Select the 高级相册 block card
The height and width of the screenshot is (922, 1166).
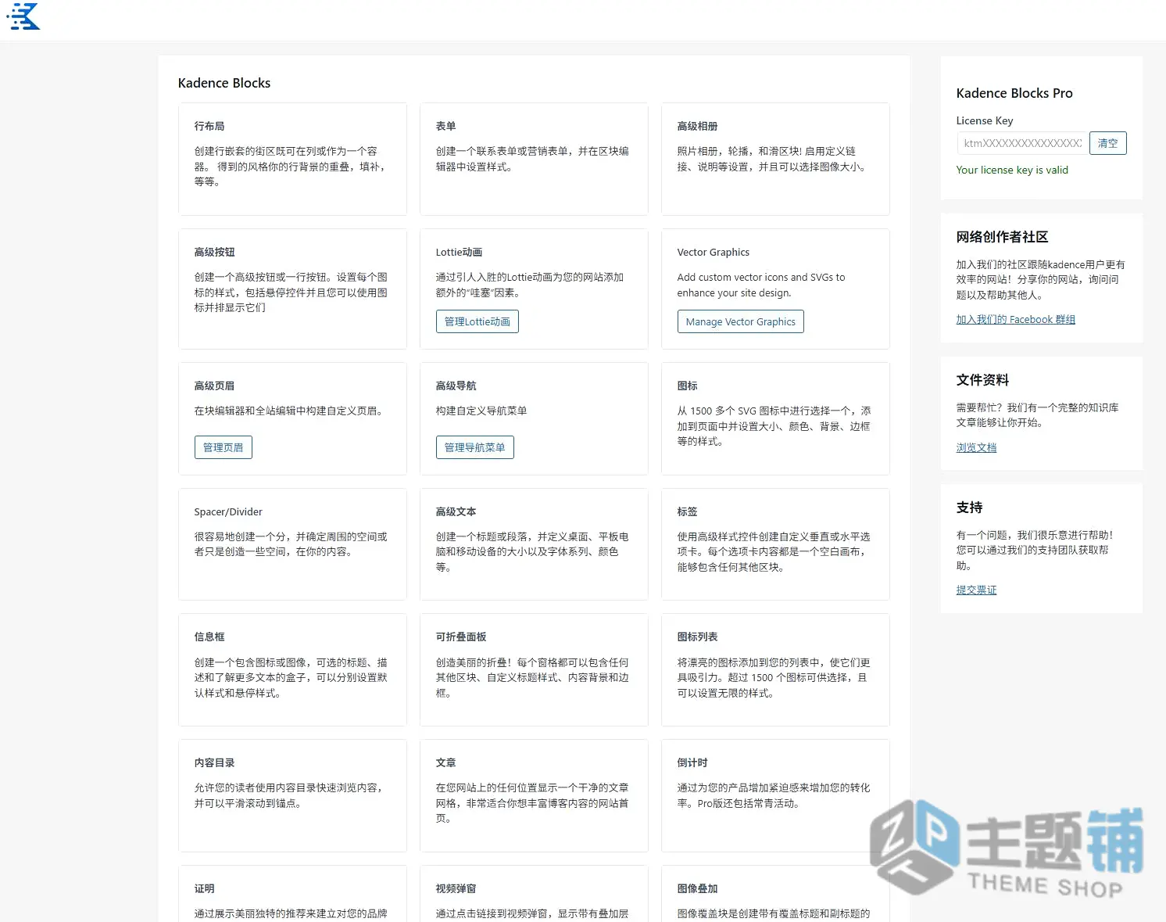(775, 159)
